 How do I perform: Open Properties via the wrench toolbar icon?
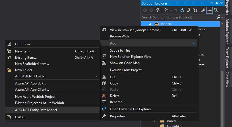[x=203, y=10]
